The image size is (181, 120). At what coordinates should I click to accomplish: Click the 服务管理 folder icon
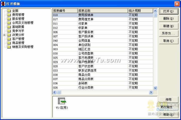(x=9, y=19)
